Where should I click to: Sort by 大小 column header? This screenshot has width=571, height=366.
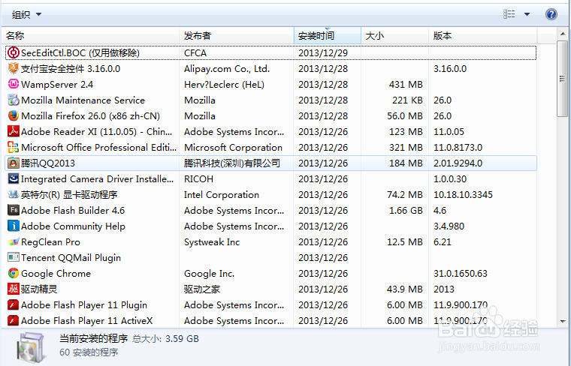click(394, 35)
